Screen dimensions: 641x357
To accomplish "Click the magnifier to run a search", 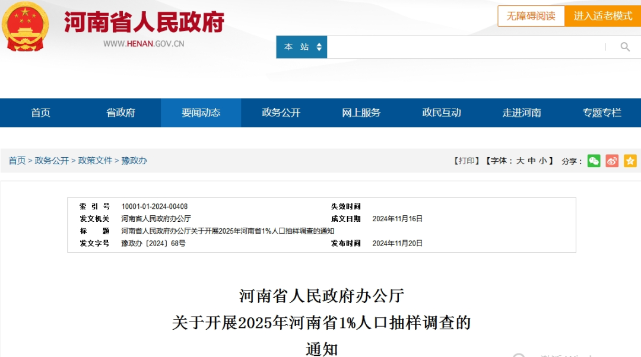I will tap(625, 46).
